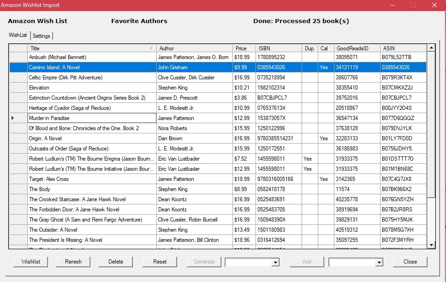Click the vertical scrollbar thumb

coord(431,124)
